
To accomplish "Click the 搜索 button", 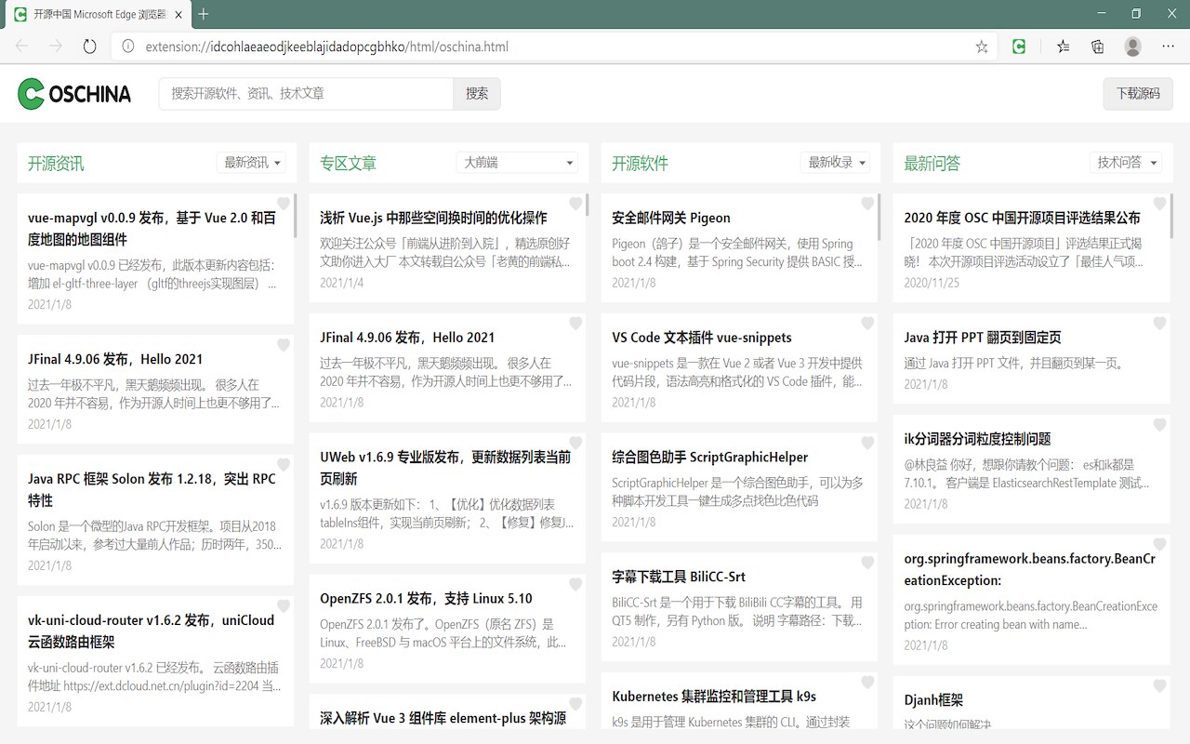I will (x=477, y=93).
